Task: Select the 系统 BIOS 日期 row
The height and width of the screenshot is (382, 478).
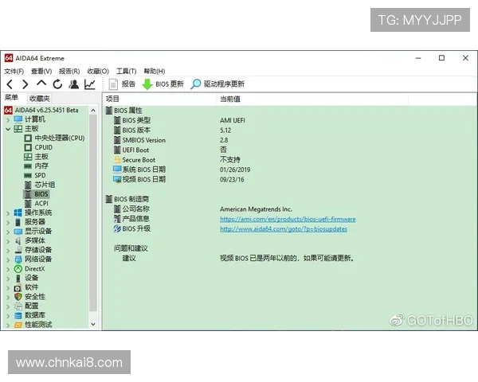Action: [290, 170]
